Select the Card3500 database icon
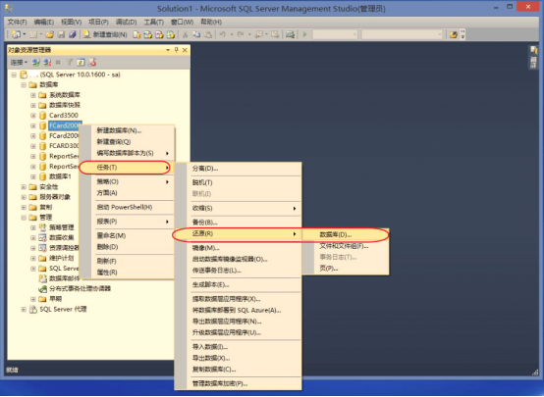Viewport: 544px width, 397px height. pos(42,115)
